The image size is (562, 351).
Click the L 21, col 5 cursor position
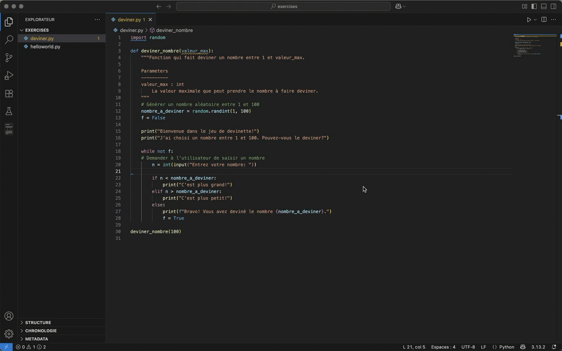[x=414, y=347]
